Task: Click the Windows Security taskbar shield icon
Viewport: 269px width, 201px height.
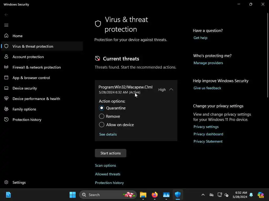Action: click(x=178, y=195)
